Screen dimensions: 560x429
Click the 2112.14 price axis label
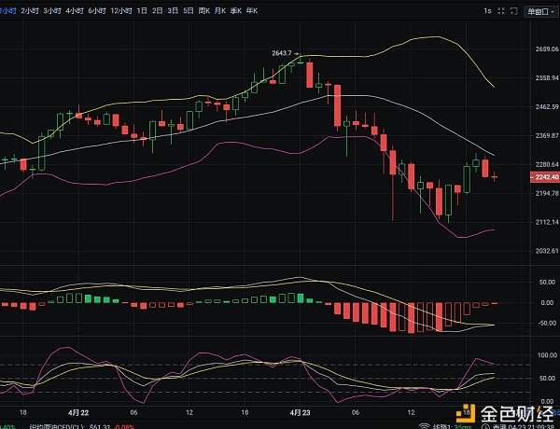[x=547, y=222]
